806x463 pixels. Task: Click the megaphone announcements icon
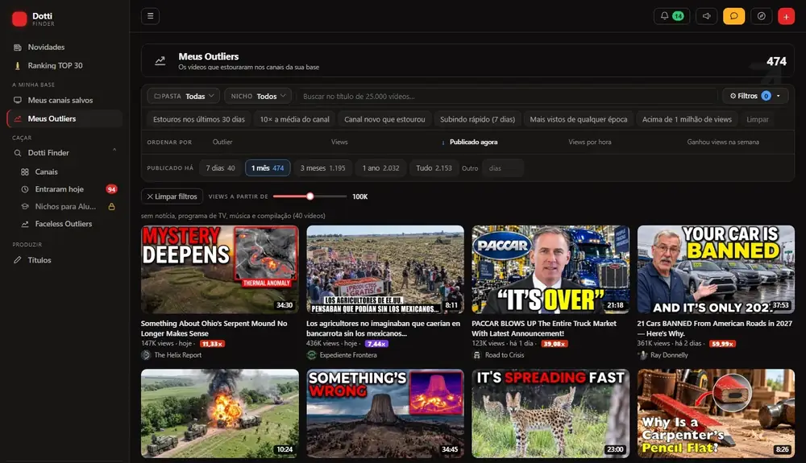(706, 16)
